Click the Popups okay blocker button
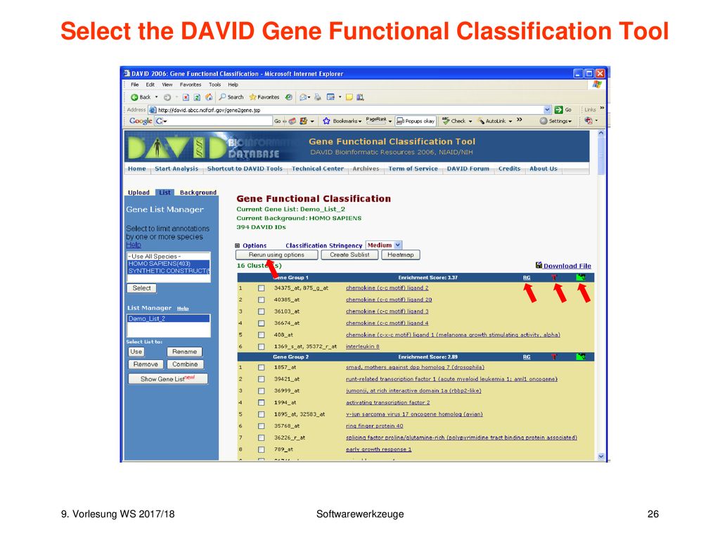The height and width of the screenshot is (540, 720). tap(415, 121)
